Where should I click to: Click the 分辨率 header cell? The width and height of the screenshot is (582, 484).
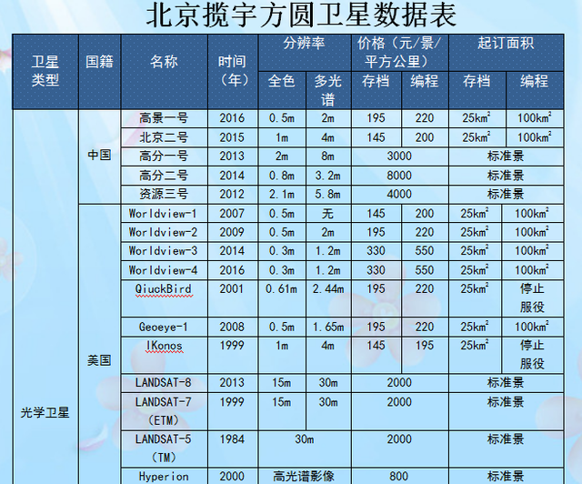point(304,44)
